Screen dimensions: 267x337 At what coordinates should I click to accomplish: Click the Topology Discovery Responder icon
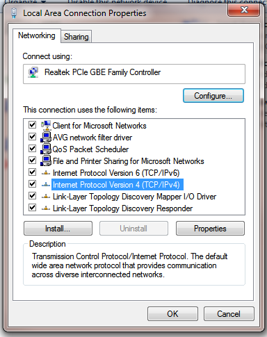tap(46, 208)
